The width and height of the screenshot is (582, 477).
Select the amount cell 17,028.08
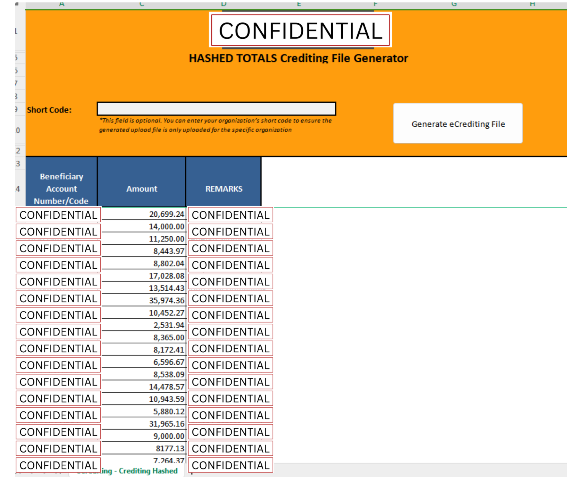(144, 276)
